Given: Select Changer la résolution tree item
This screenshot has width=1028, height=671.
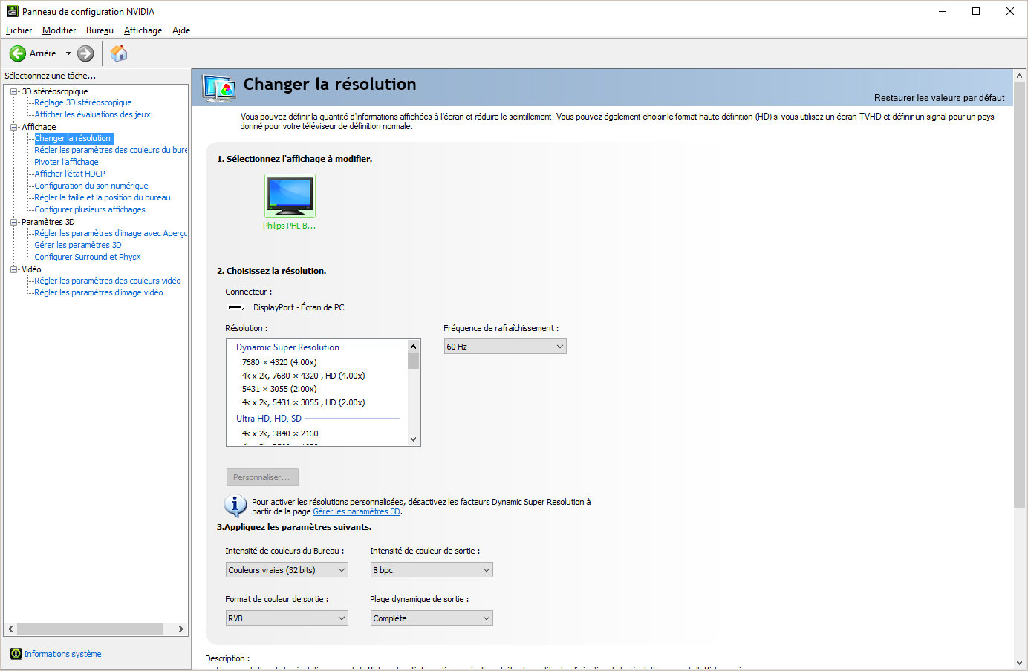Looking at the screenshot, I should coord(73,138).
